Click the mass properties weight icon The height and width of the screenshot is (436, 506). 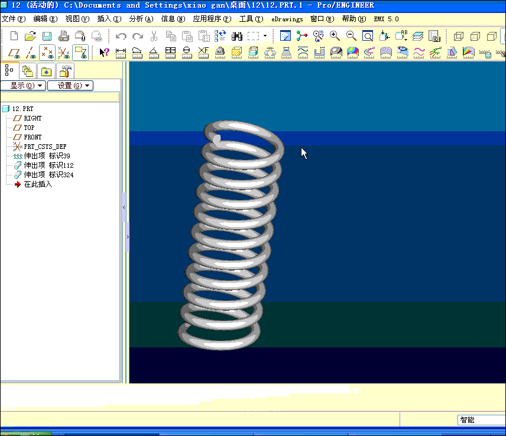point(220,53)
